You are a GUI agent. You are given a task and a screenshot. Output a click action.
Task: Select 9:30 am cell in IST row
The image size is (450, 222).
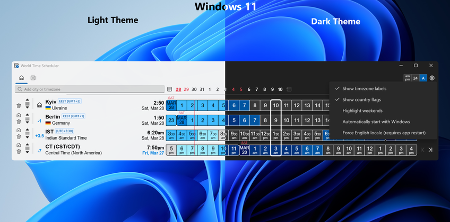coord(234,135)
